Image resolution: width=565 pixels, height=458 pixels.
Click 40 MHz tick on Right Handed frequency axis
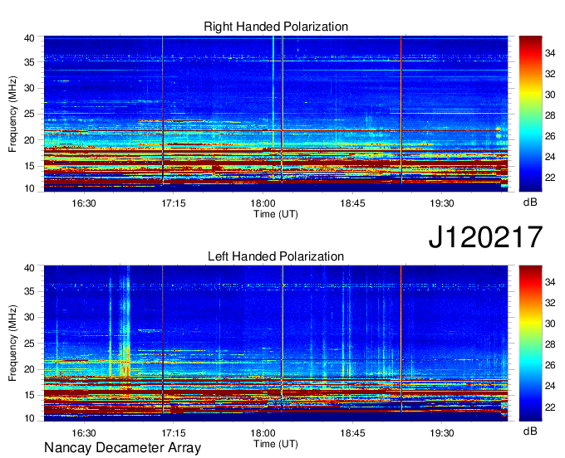(x=30, y=38)
